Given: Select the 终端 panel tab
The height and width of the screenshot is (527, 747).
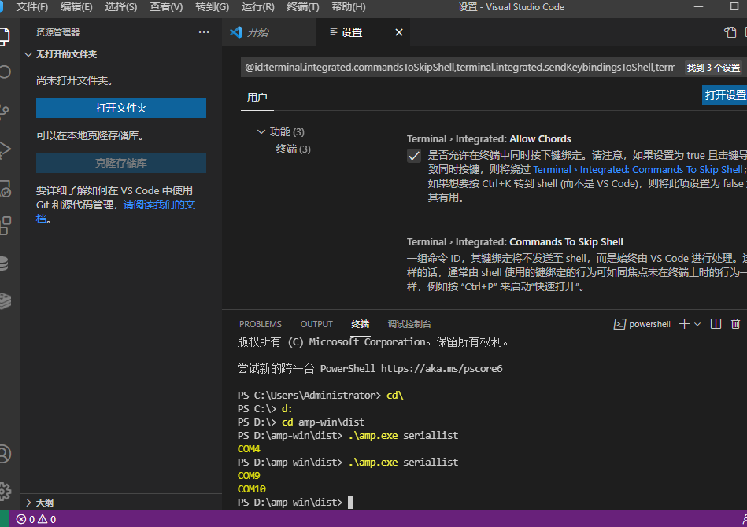Looking at the screenshot, I should tap(360, 324).
